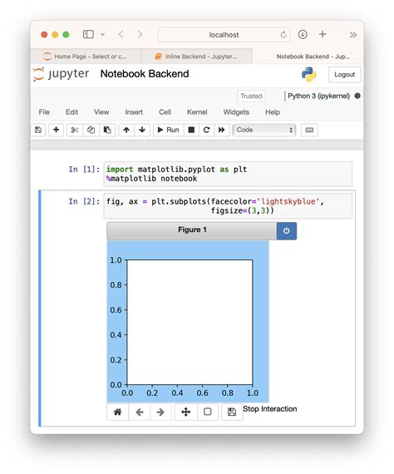Click the Jupyter logo
The image size is (394, 474).
pos(62,74)
